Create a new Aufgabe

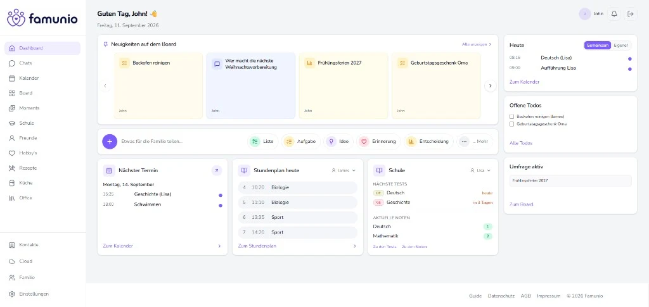[x=301, y=141]
